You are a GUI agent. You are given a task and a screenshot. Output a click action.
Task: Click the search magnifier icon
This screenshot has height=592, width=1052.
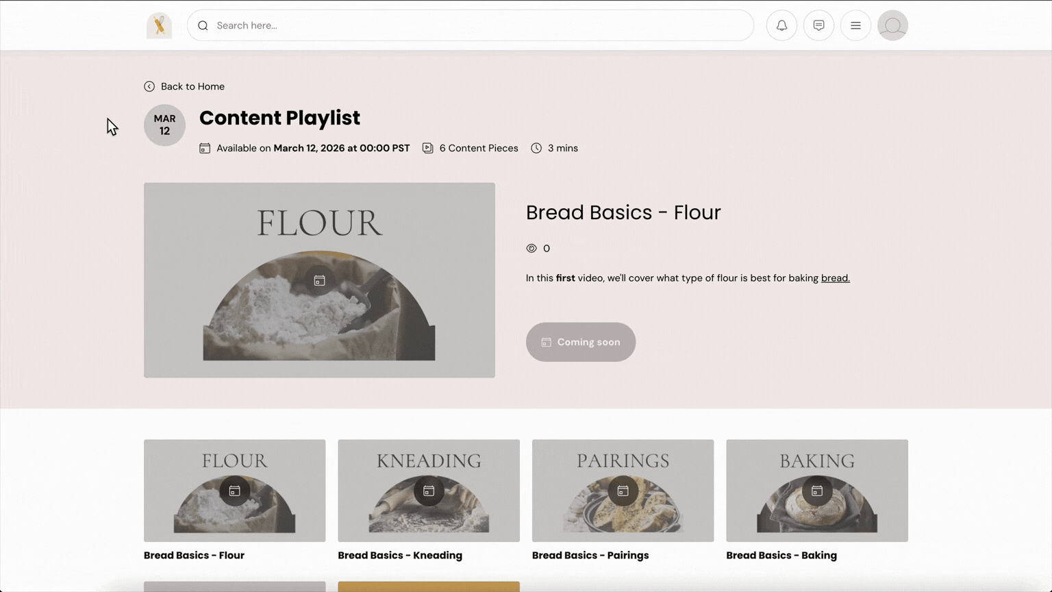(x=203, y=25)
